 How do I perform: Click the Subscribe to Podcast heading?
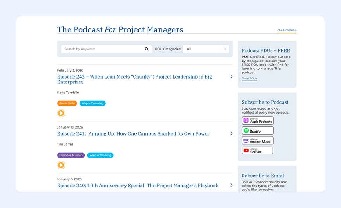265,102
